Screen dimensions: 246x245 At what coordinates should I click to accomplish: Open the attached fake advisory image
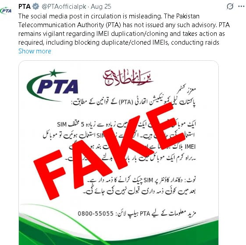click(118, 153)
